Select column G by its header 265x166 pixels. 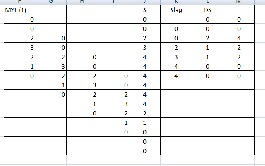point(51,2)
